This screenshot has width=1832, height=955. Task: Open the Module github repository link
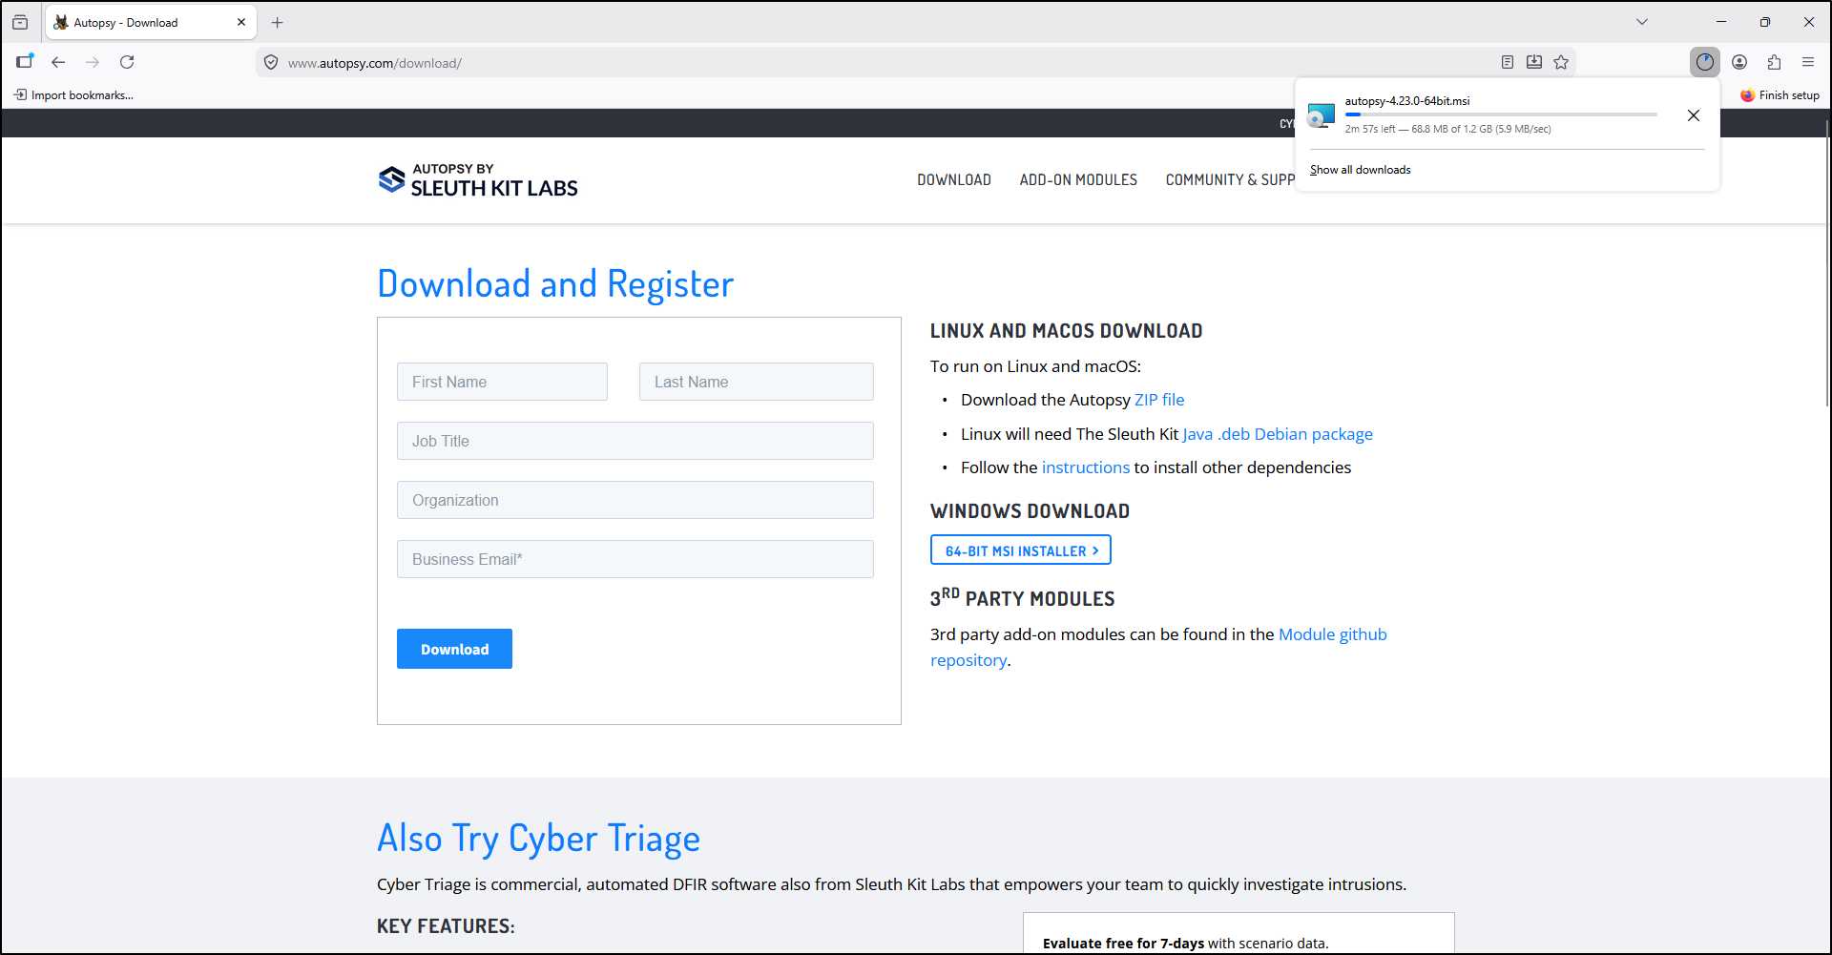1333,634
